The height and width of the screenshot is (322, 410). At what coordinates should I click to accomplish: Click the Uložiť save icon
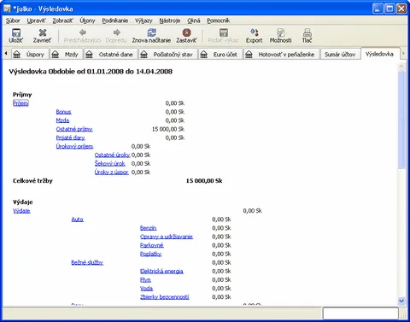[16, 32]
